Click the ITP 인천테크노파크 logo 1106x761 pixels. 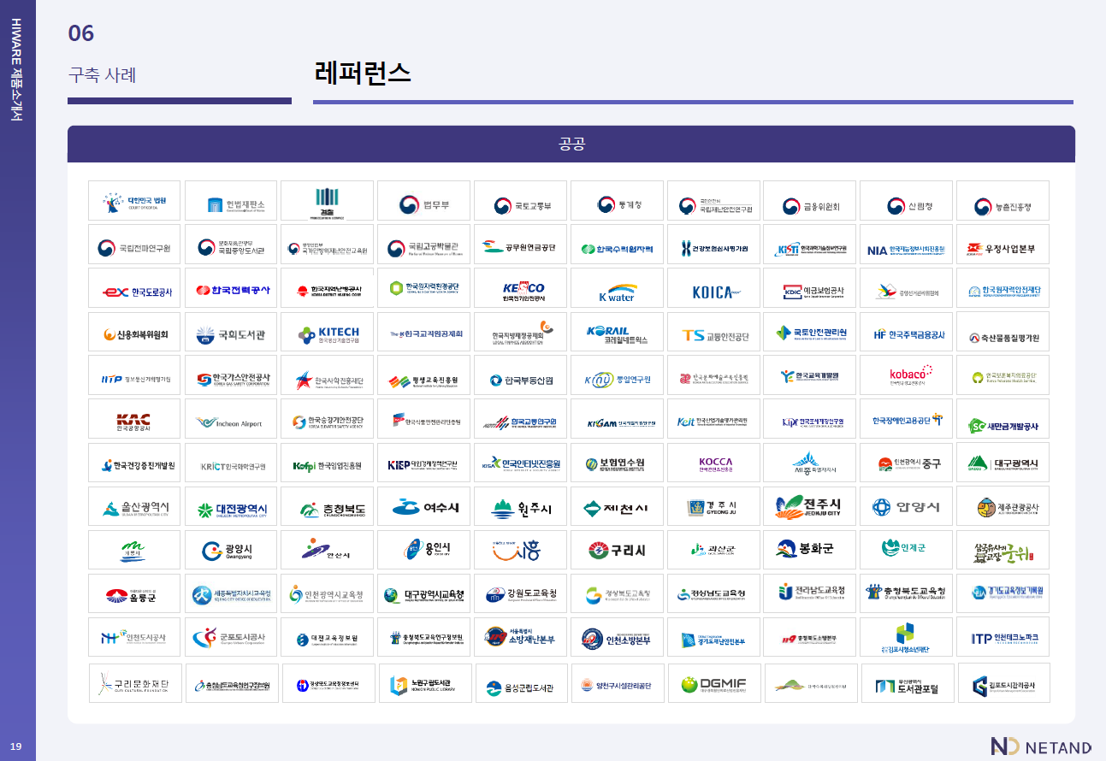point(1002,638)
